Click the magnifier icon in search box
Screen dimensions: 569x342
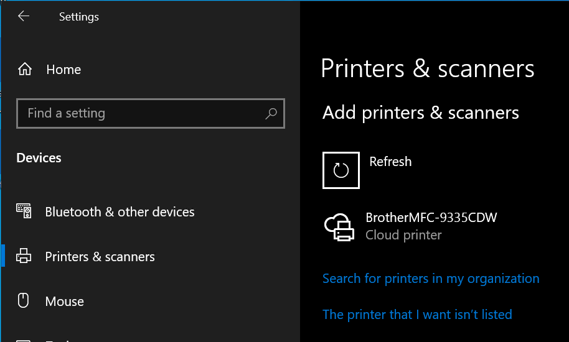point(271,114)
